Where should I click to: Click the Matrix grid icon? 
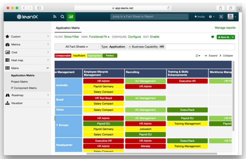pyautogui.click(x=7, y=68)
